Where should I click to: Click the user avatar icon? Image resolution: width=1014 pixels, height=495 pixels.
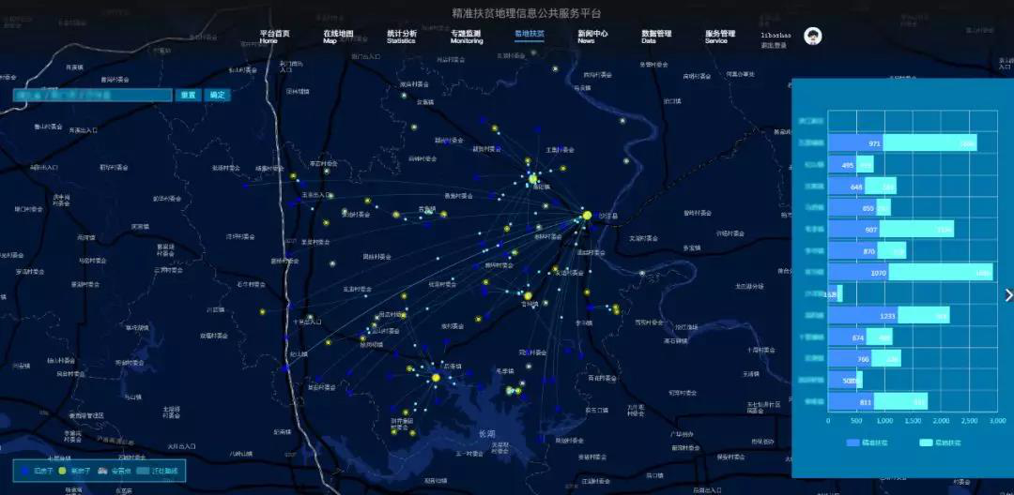(813, 37)
